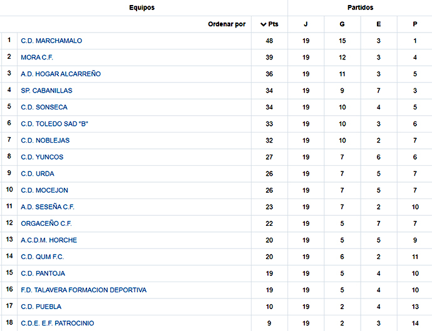View C.D. SONSECA team details

click(x=44, y=107)
